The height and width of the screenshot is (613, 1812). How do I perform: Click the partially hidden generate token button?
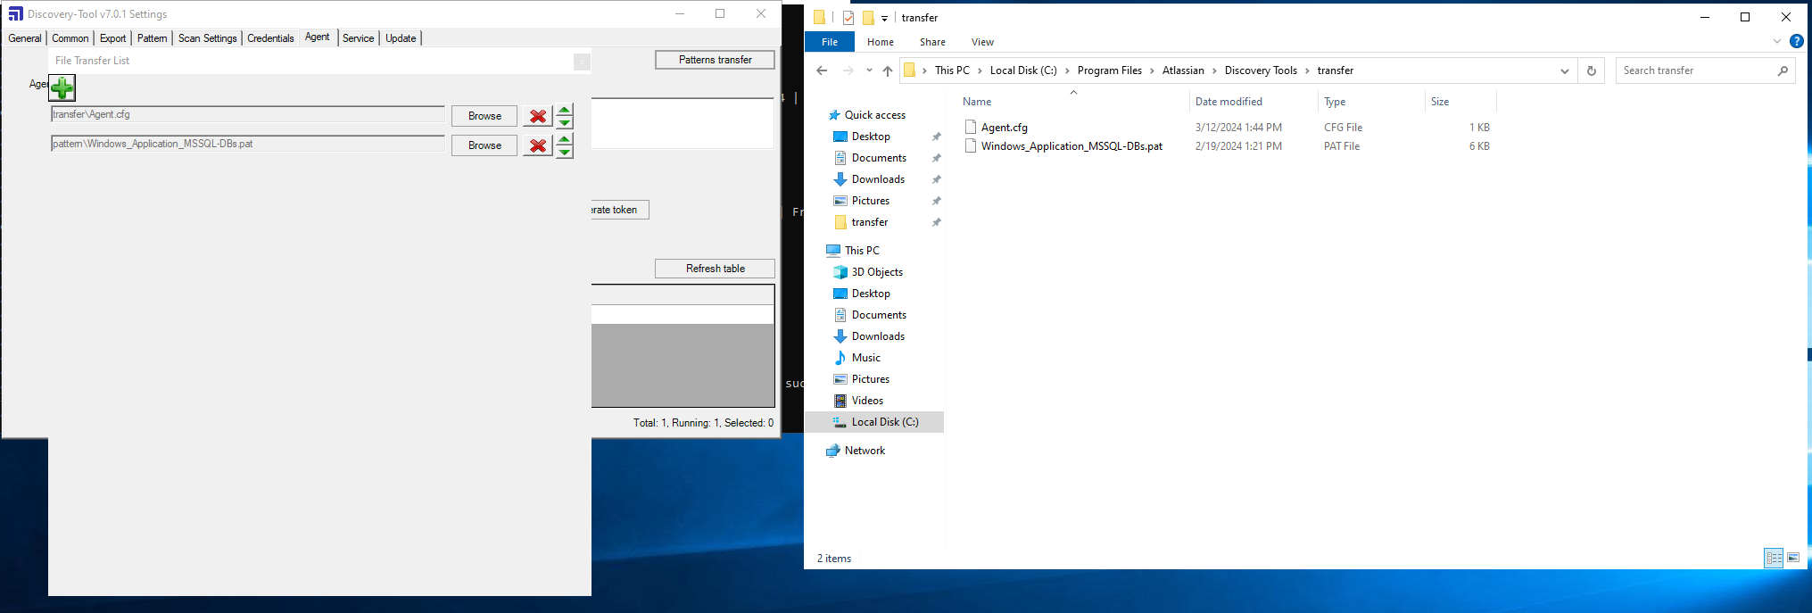tap(619, 210)
